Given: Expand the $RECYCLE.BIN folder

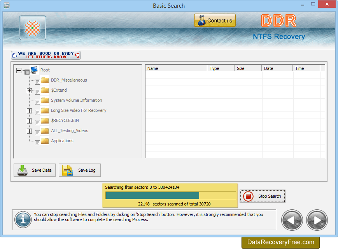Looking at the screenshot, I should point(29,121).
